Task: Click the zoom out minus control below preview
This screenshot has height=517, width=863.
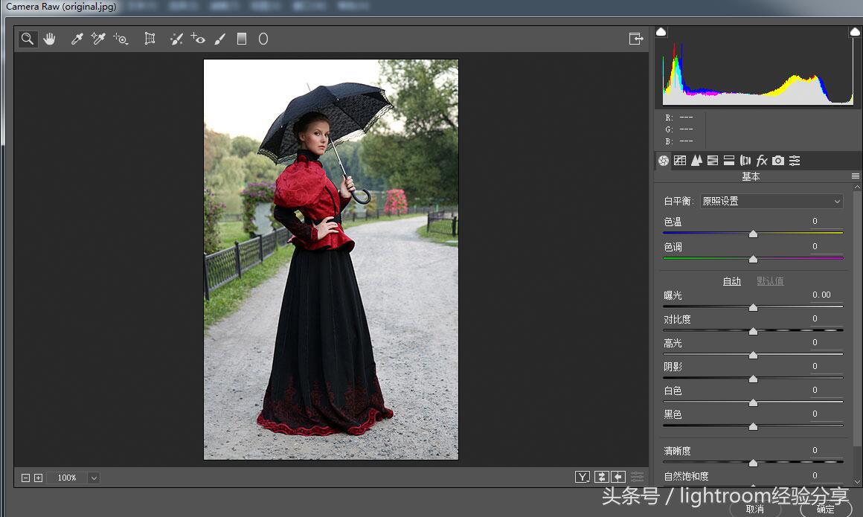Action: [x=25, y=477]
